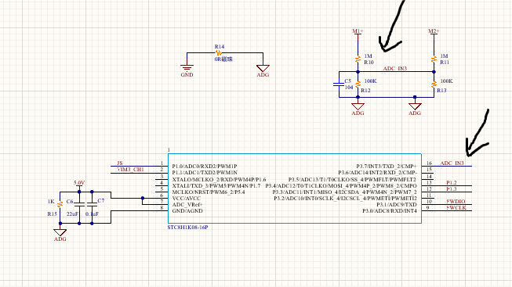This screenshot has width=512, height=287.
Task: Select resistor R10 1M symbol
Action: point(358,59)
